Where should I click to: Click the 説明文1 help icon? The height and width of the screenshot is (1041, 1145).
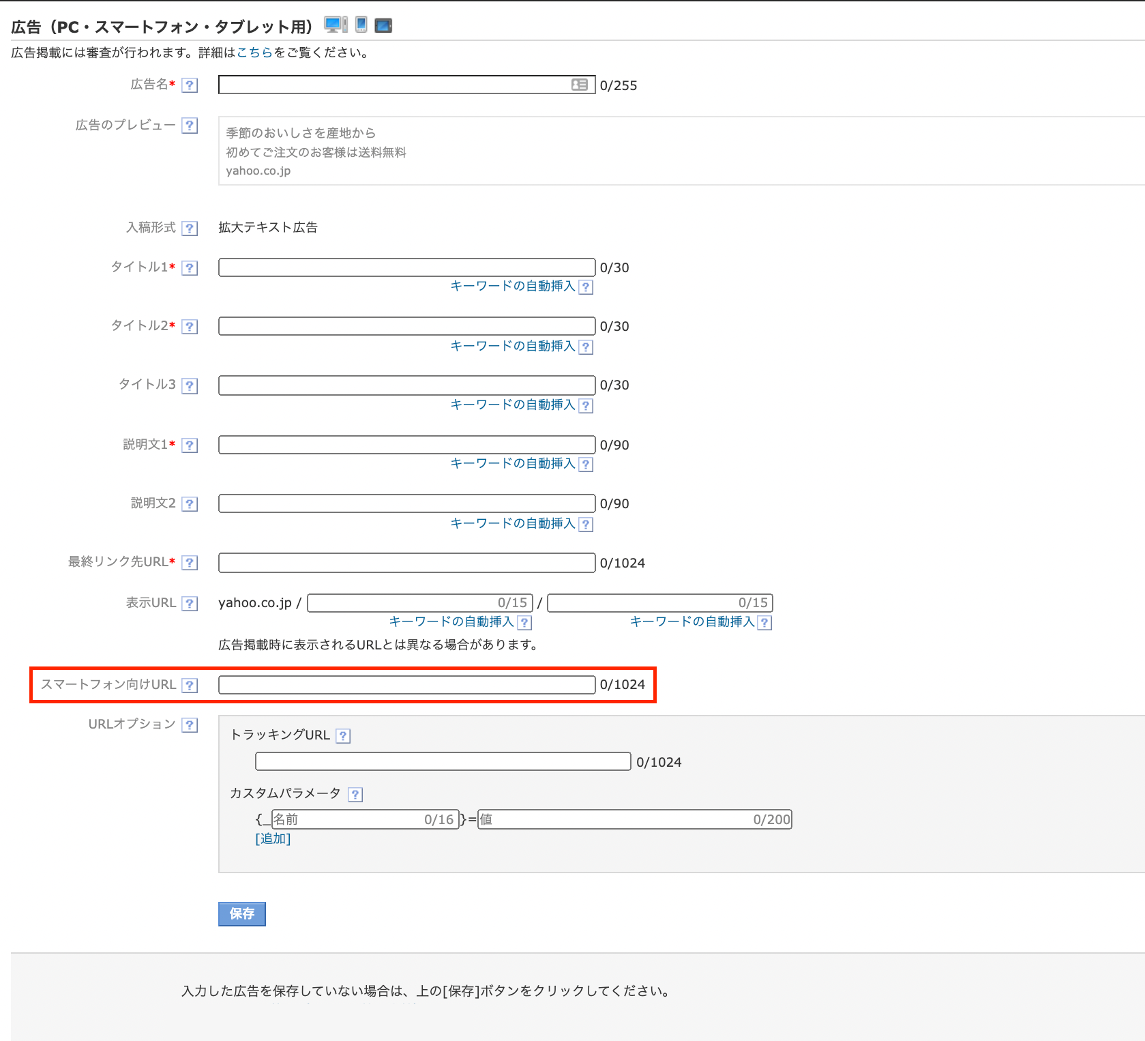pos(190,445)
